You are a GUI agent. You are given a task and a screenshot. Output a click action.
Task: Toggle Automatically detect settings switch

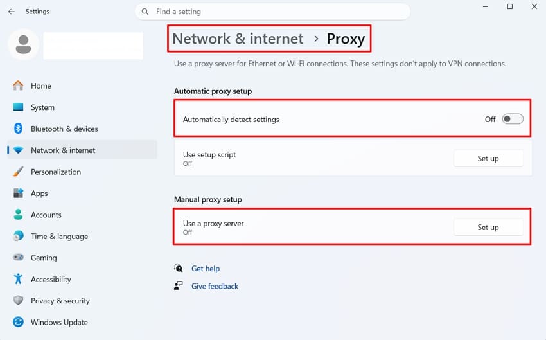click(x=513, y=119)
